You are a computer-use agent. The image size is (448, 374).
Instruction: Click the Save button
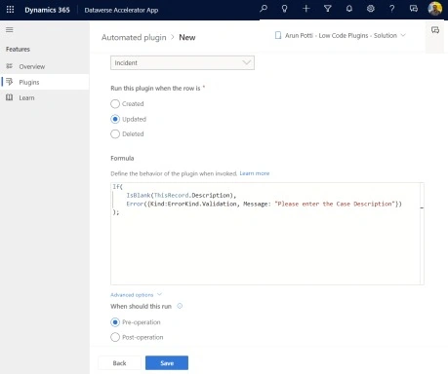pyautogui.click(x=167, y=363)
